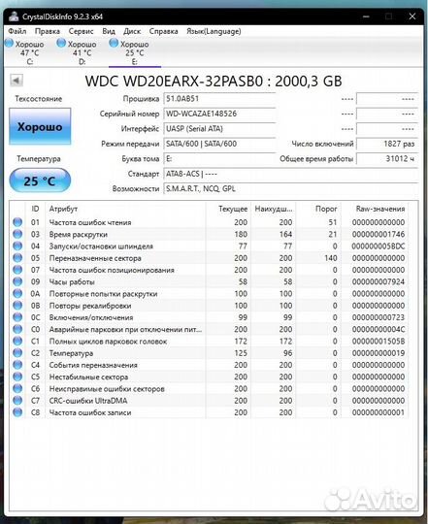Click the drive letter field E:

point(219,159)
